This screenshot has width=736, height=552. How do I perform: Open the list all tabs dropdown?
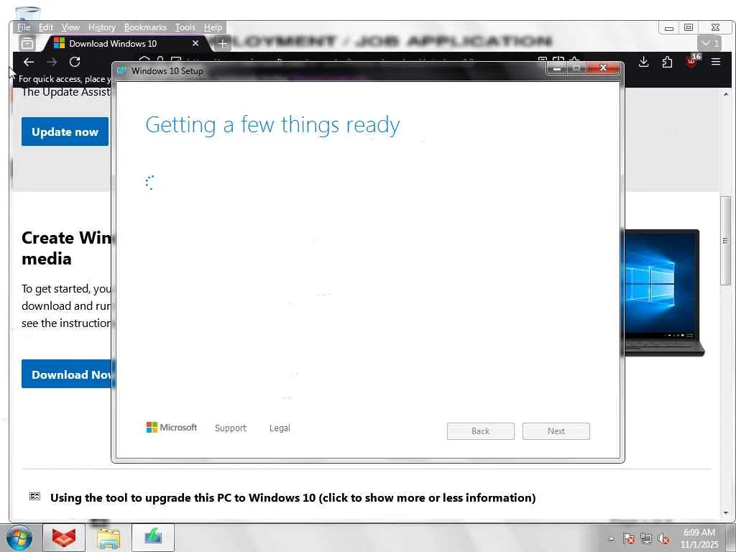click(x=709, y=43)
